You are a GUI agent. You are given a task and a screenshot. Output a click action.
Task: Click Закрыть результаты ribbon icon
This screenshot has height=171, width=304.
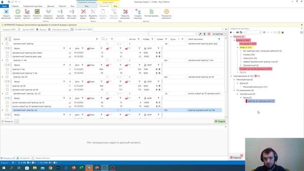[6, 12]
